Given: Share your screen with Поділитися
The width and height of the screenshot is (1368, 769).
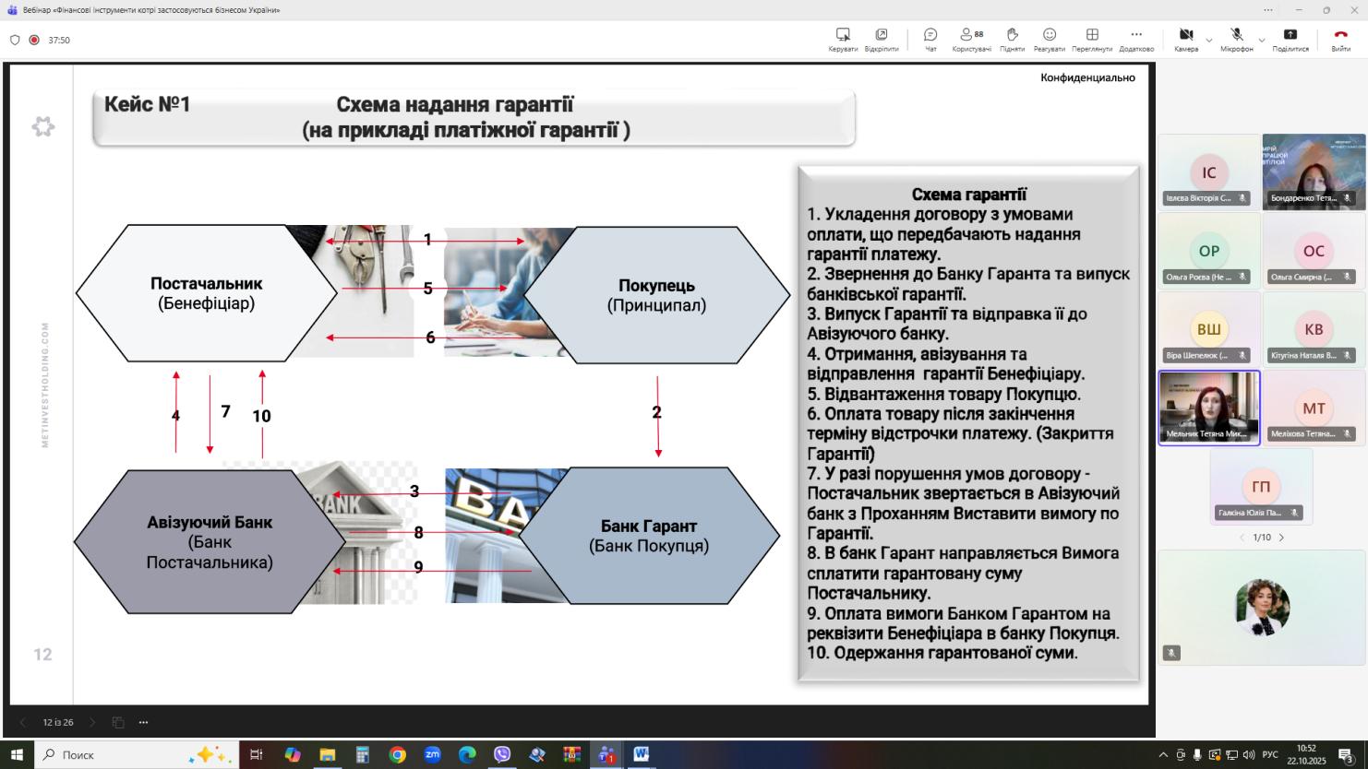Looking at the screenshot, I should [1290, 39].
